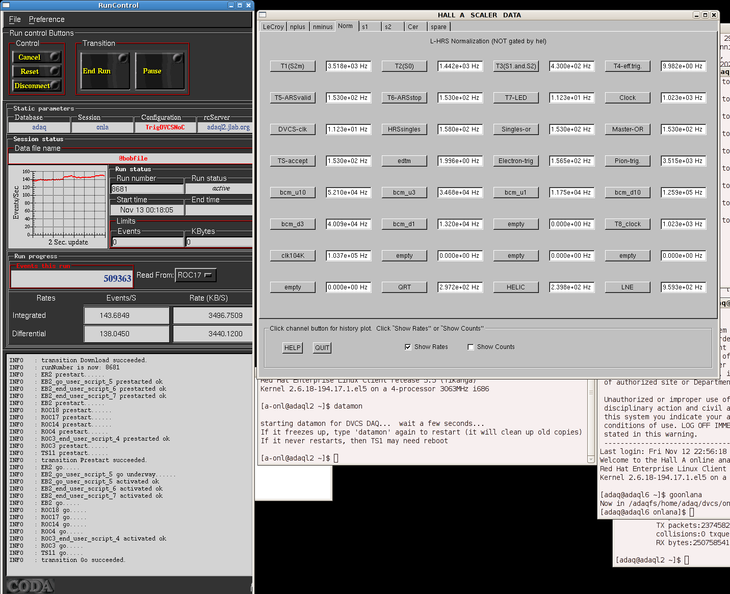Click the Clock channel button

pyautogui.click(x=628, y=98)
